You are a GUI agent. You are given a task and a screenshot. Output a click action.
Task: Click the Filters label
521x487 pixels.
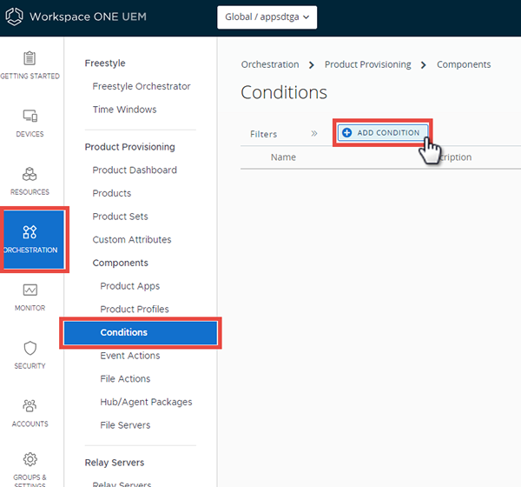263,134
